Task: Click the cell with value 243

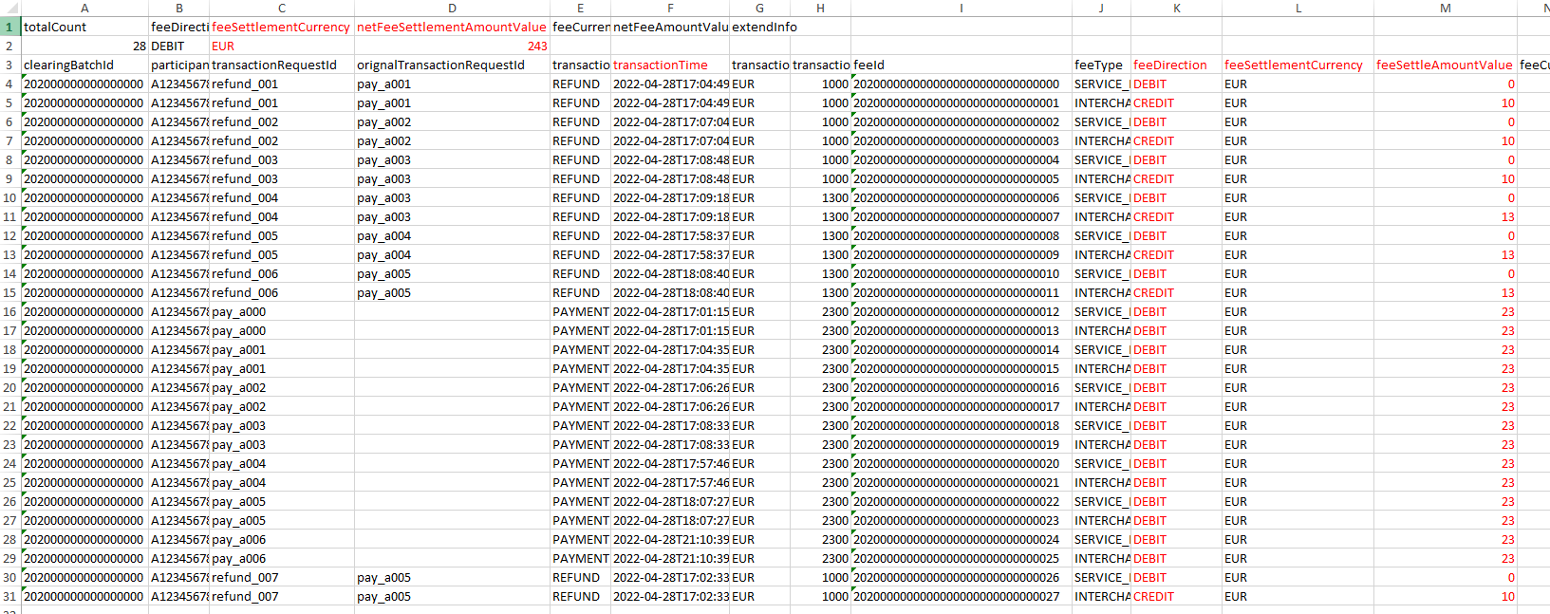Action: 452,46
